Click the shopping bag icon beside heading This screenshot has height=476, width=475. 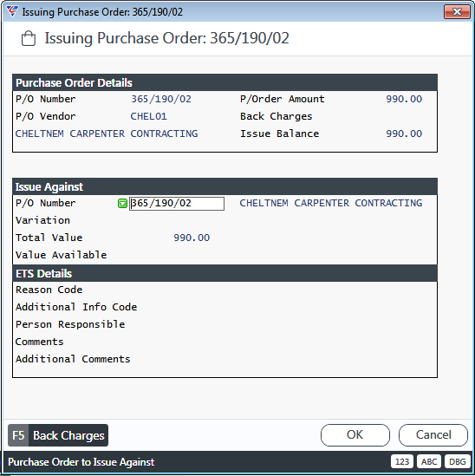click(29, 38)
